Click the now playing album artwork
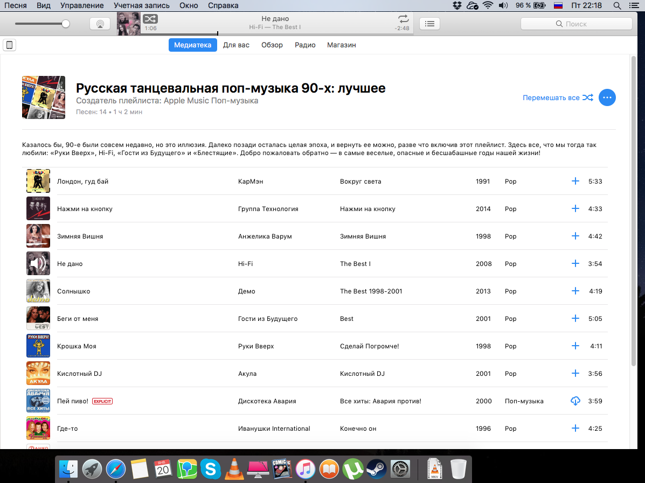The image size is (645, 483). point(128,24)
